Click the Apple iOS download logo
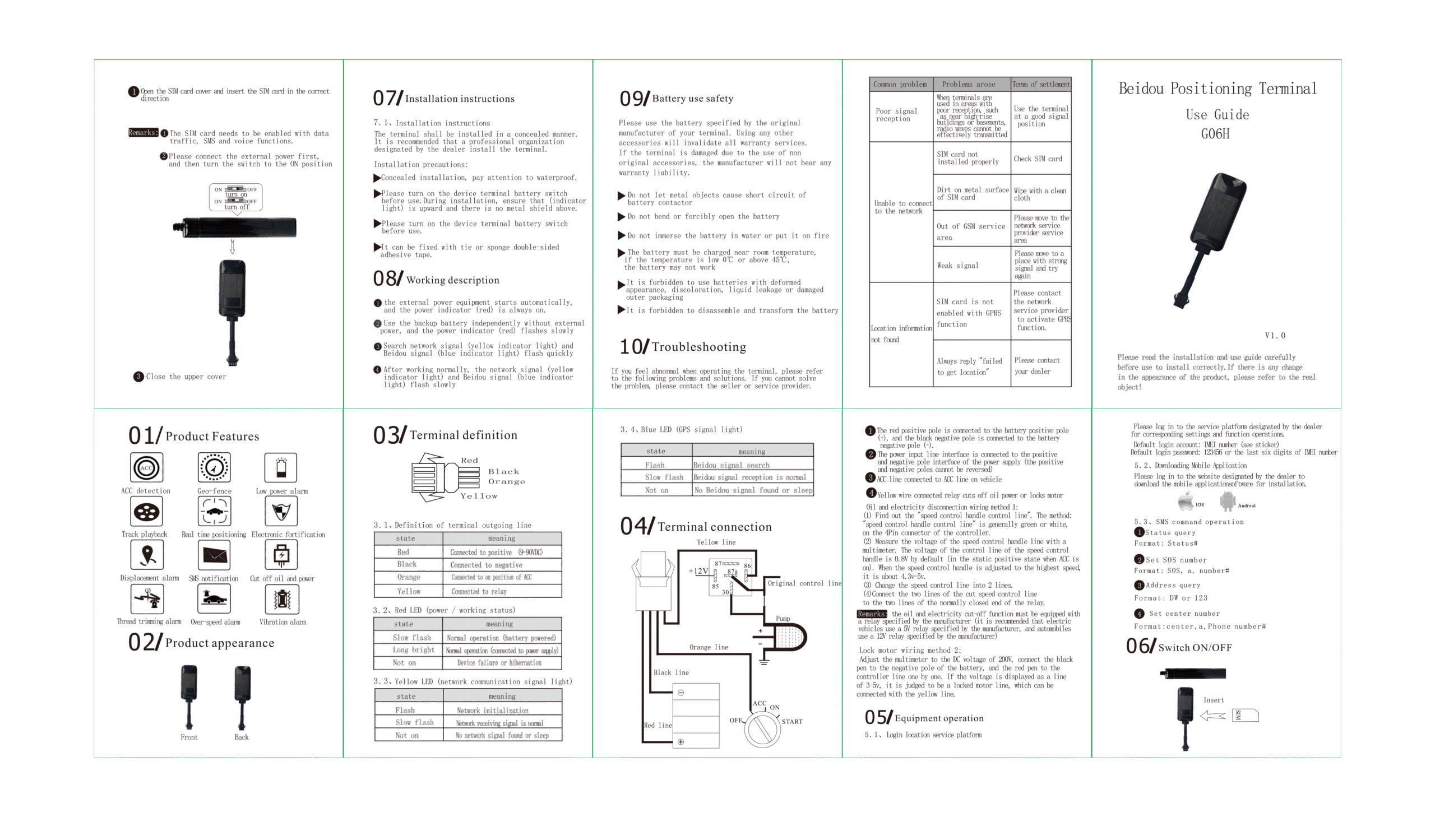This screenshot has width=1435, height=817. click(1186, 501)
